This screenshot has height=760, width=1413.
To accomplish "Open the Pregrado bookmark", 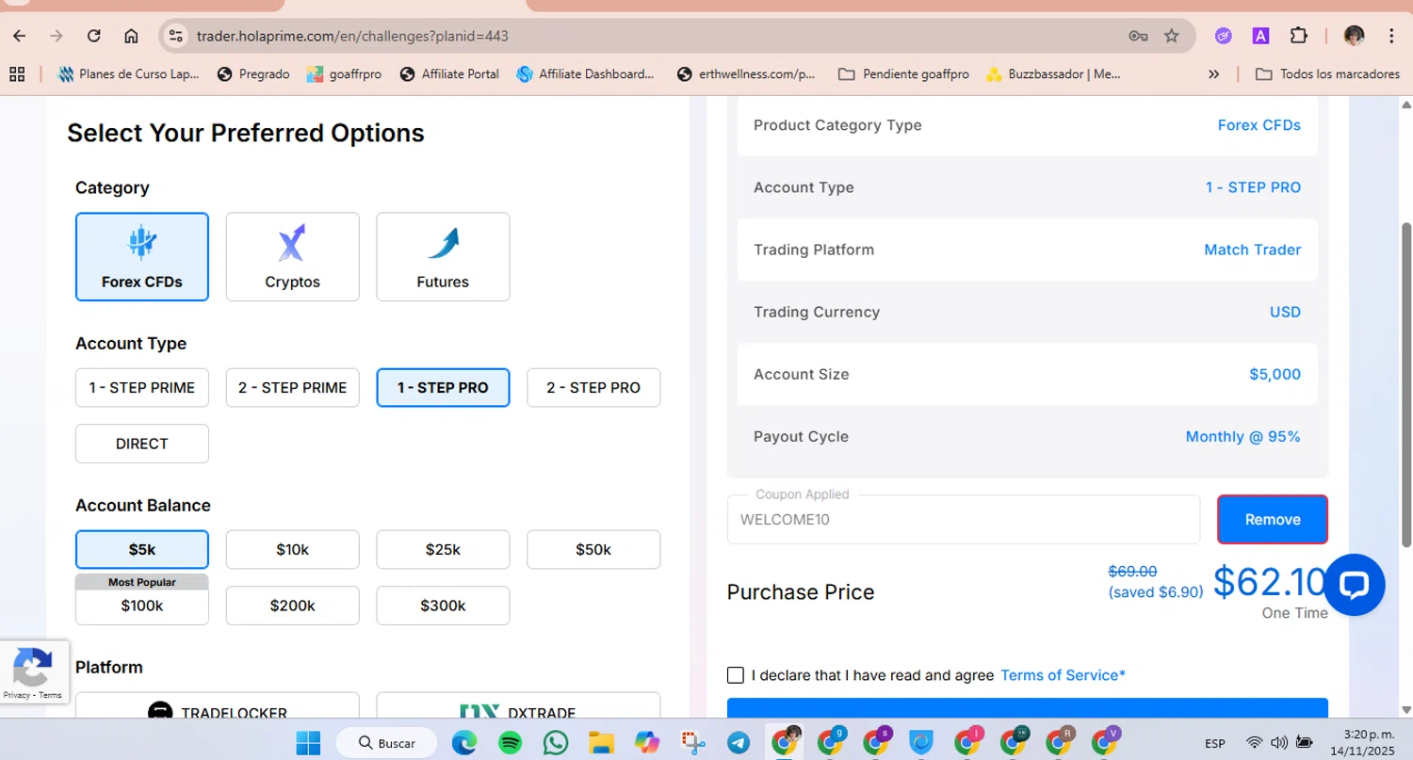I will [253, 73].
